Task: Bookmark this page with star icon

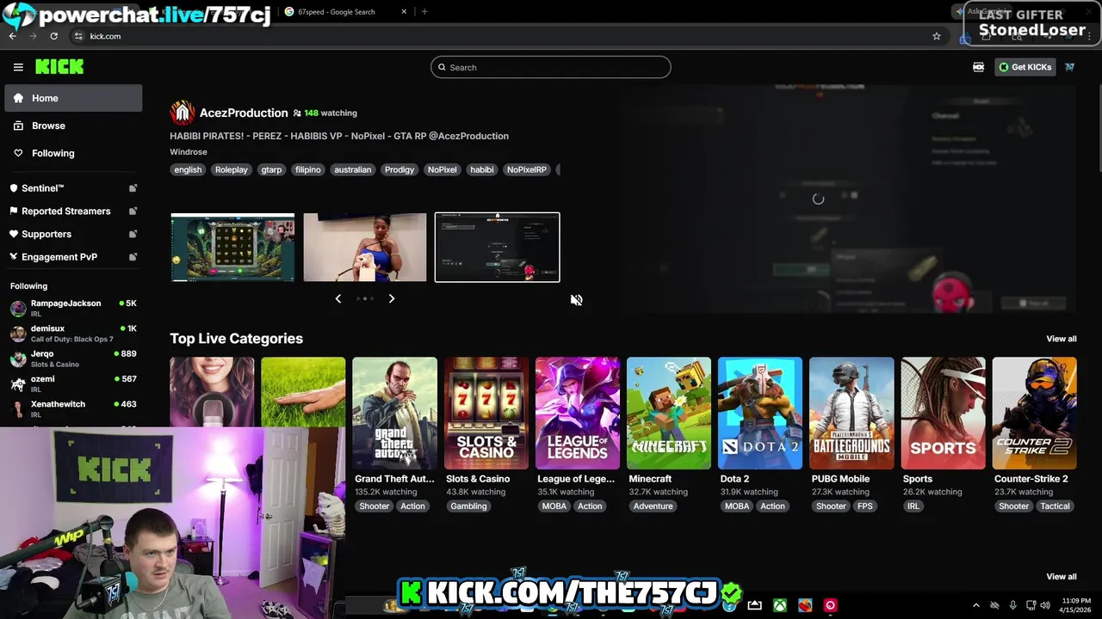Action: 937,36
